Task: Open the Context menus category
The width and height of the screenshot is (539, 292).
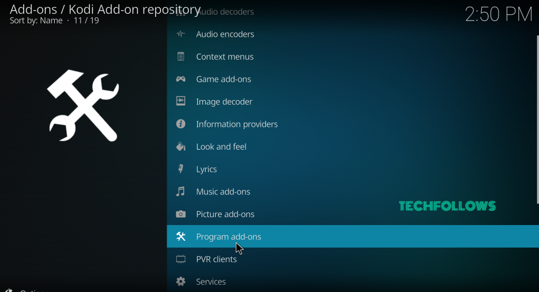Action: pyautogui.click(x=353, y=56)
